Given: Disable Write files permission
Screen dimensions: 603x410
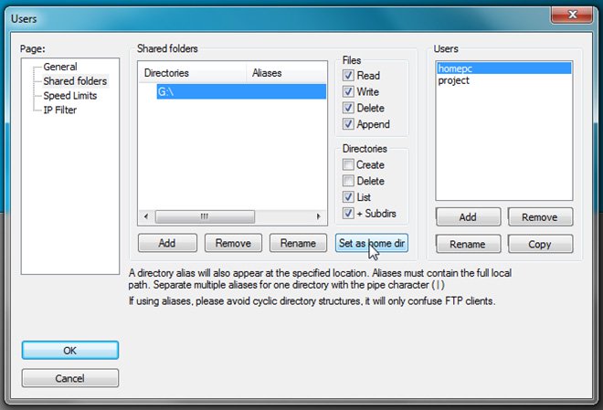Looking at the screenshot, I should coord(348,92).
